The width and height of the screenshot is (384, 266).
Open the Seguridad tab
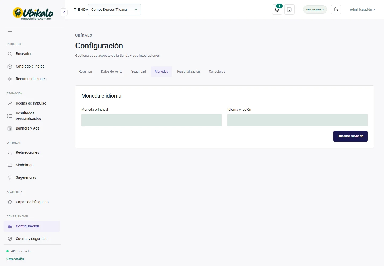point(139,72)
